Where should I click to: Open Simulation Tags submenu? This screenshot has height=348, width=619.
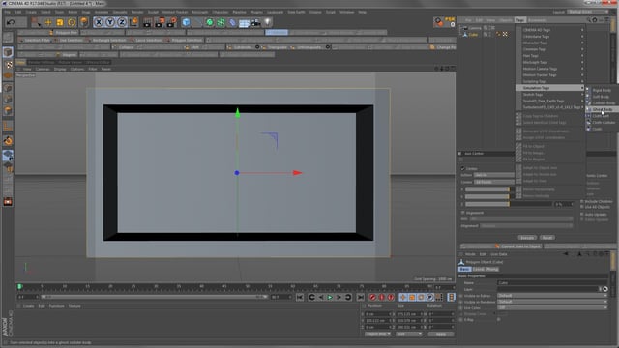coord(550,88)
